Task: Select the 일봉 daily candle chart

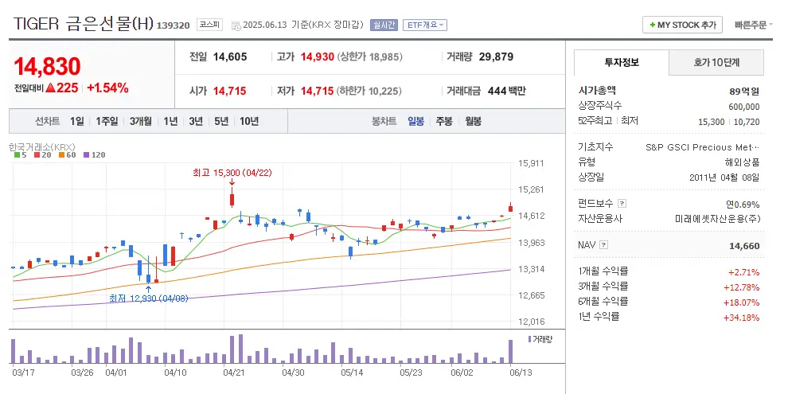Action: pos(415,122)
